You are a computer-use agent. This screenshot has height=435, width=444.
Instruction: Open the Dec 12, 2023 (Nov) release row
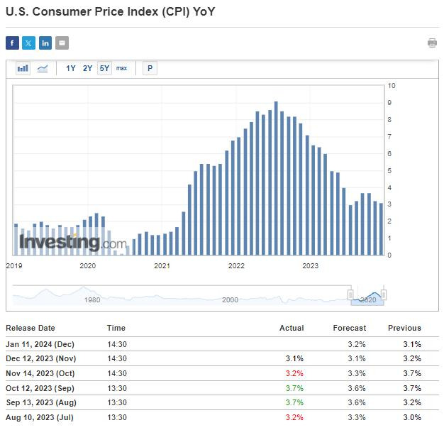222,359
